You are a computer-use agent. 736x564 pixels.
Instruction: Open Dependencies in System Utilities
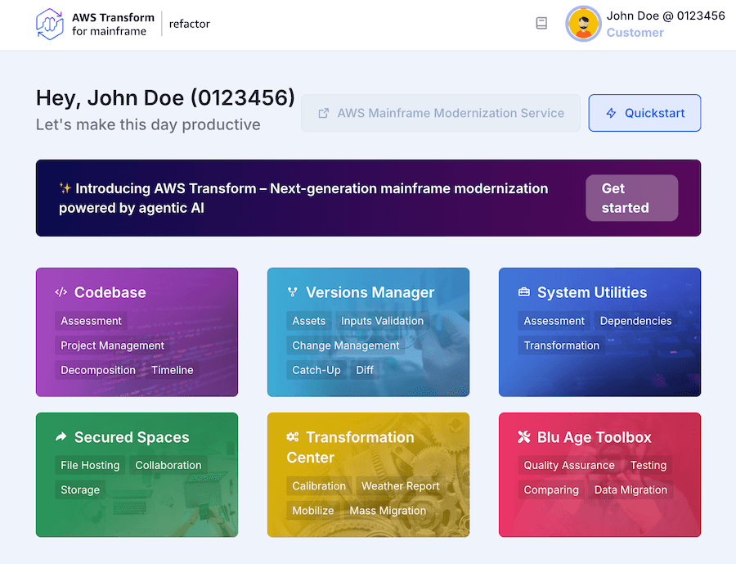point(635,321)
